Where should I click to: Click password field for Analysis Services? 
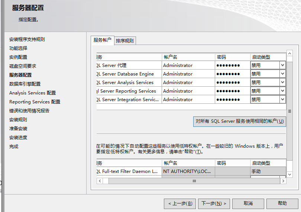coord(233,83)
